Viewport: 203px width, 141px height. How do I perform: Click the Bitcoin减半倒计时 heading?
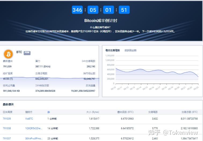pyautogui.click(x=101, y=21)
